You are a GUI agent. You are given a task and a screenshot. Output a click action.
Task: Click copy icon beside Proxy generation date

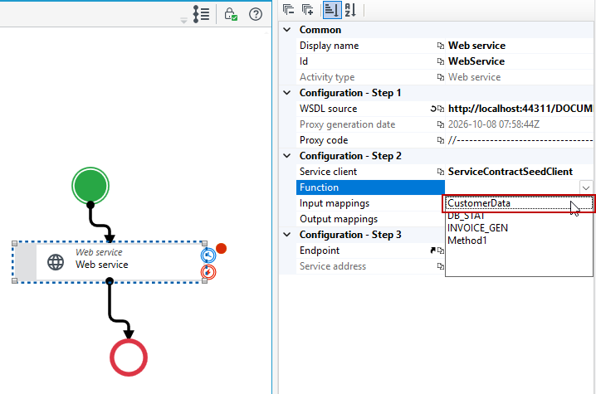coord(441,124)
